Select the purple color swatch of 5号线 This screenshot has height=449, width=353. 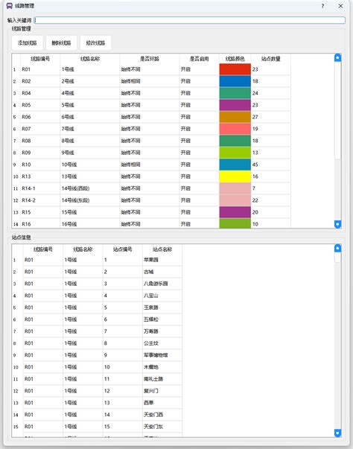tap(235, 105)
